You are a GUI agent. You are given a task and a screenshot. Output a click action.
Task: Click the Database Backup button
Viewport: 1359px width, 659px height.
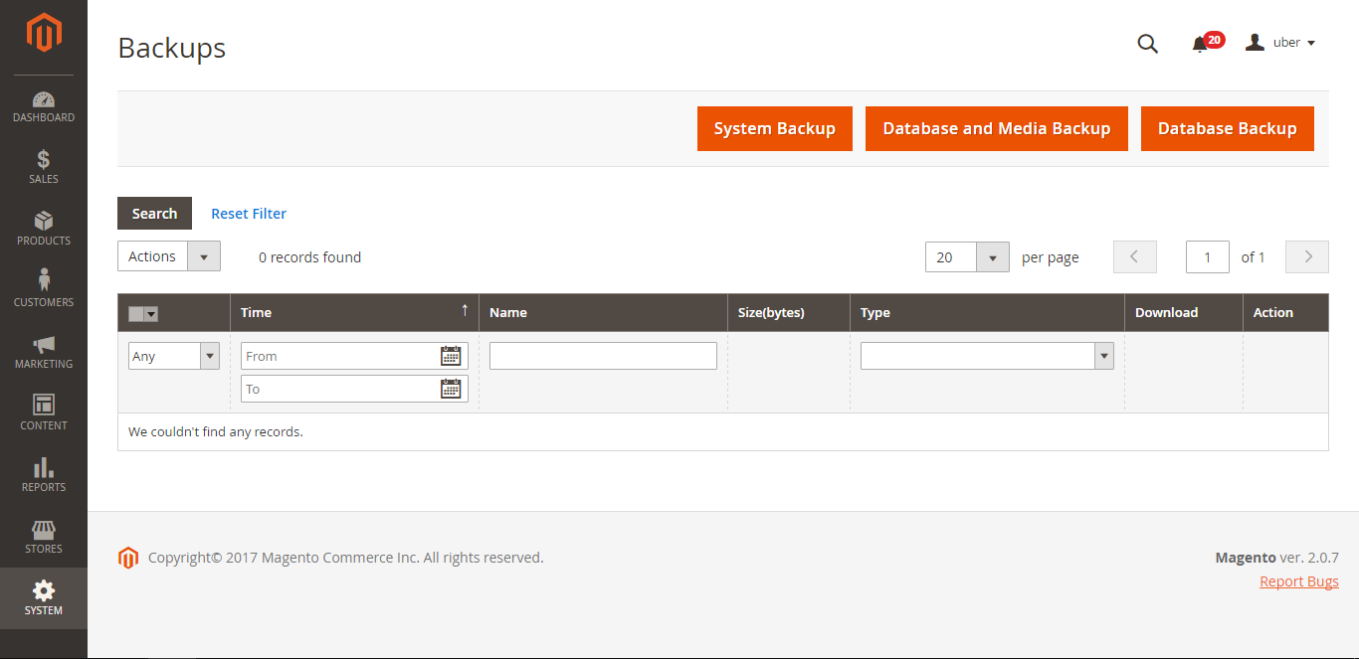(x=1228, y=129)
